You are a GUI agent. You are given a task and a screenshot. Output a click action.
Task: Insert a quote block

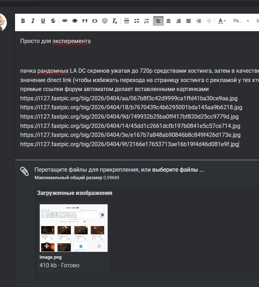85,21
